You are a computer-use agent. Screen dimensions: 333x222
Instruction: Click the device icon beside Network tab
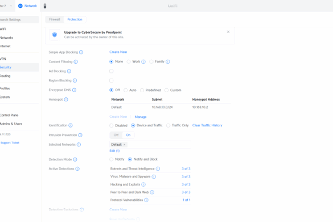coord(45,6)
